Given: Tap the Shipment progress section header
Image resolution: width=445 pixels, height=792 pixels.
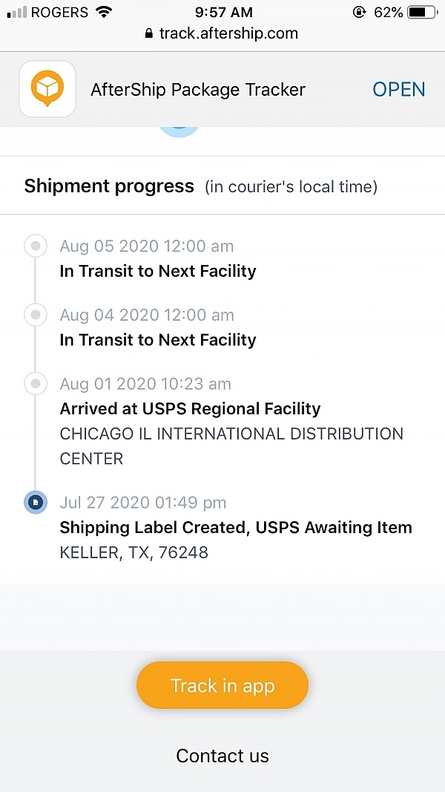Looking at the screenshot, I should (109, 186).
